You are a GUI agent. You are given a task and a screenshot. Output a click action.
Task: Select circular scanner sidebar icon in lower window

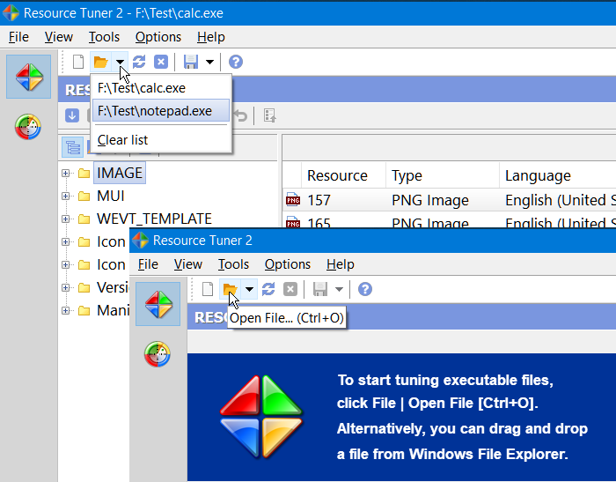tap(158, 354)
